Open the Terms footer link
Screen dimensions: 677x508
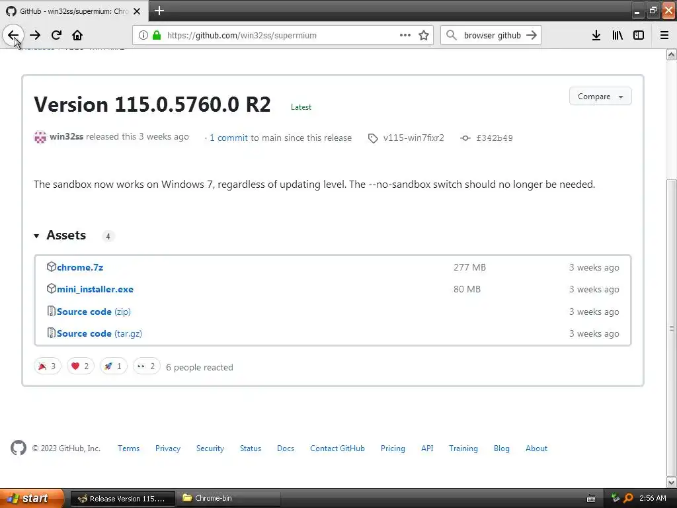point(129,448)
